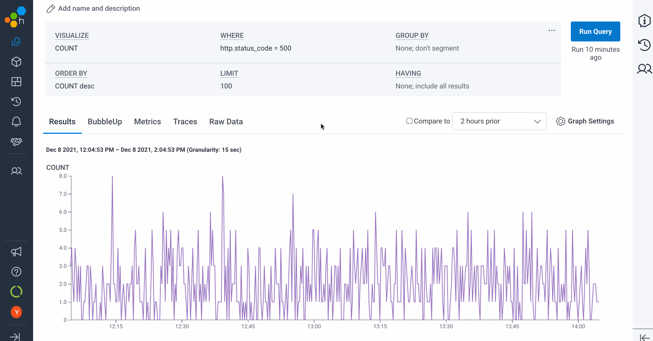Open the Datasets cube icon
653x341 pixels.
[16, 62]
